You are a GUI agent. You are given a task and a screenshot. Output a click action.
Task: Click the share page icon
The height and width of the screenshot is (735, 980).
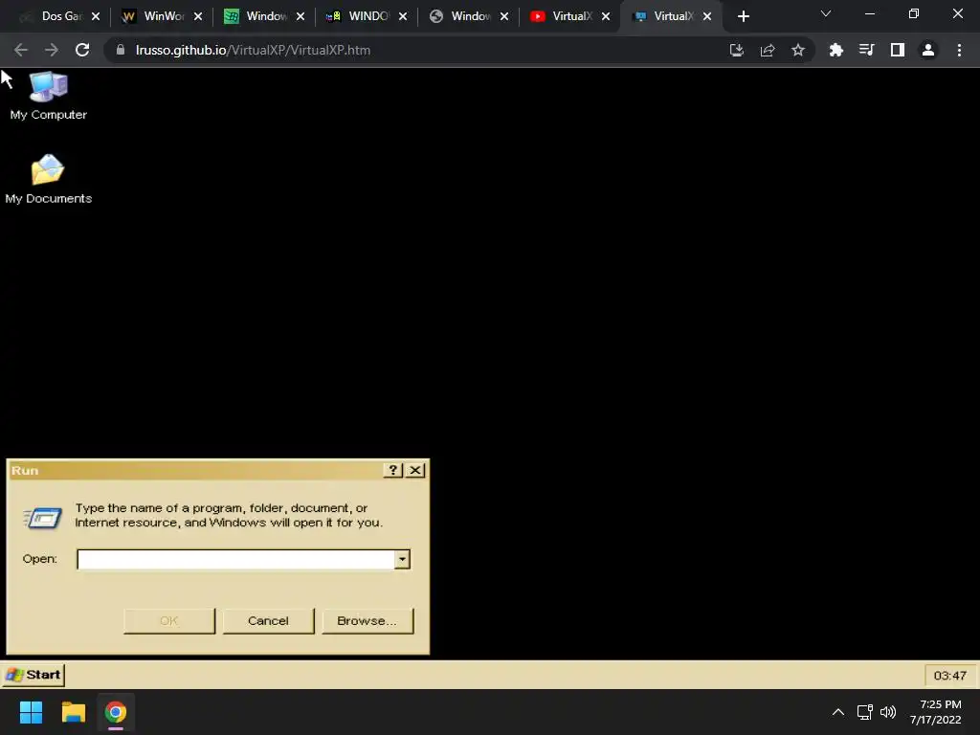coord(768,50)
